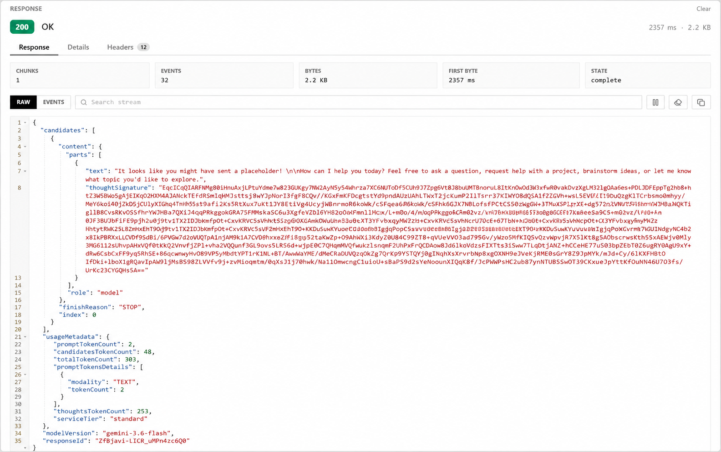The height and width of the screenshot is (452, 721).
Task: Click line number 8 in gutter
Action: 19,188
